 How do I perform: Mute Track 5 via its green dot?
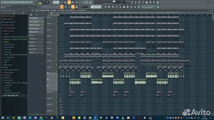pos(56,47)
